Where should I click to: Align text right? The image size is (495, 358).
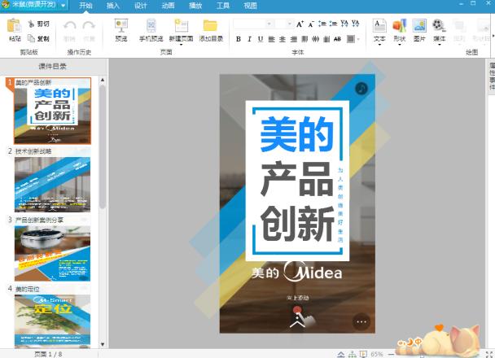pyautogui.click(x=294, y=39)
